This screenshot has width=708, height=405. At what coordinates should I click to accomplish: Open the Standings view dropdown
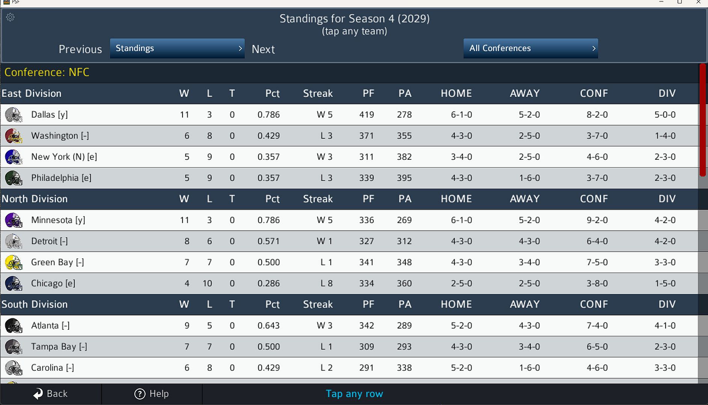click(x=177, y=48)
